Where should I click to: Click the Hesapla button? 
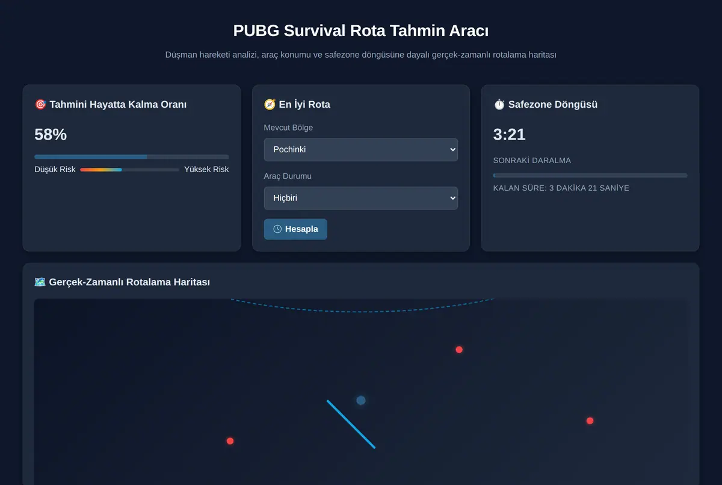(x=295, y=229)
